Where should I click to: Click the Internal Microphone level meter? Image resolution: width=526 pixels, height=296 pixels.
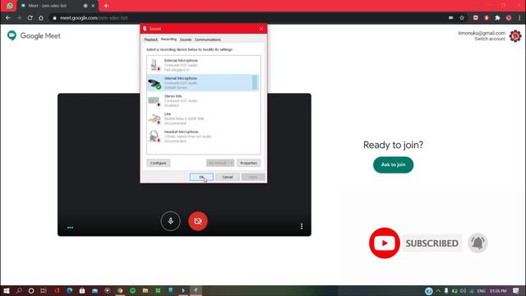click(254, 82)
